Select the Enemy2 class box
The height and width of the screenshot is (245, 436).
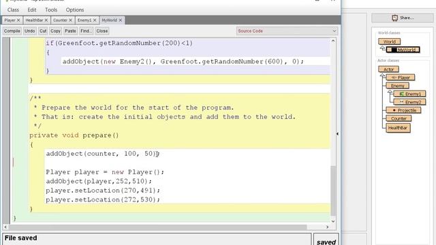click(x=409, y=102)
